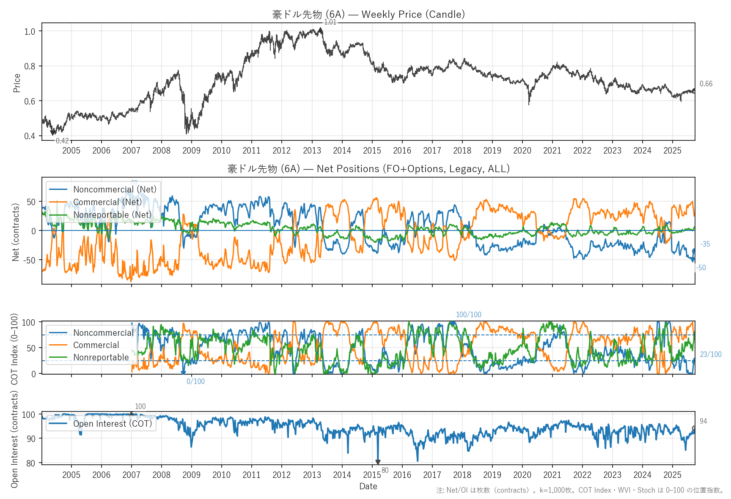Click the open interest peak marker labeled 100
The height and width of the screenshot is (499, 731).
click(131, 414)
